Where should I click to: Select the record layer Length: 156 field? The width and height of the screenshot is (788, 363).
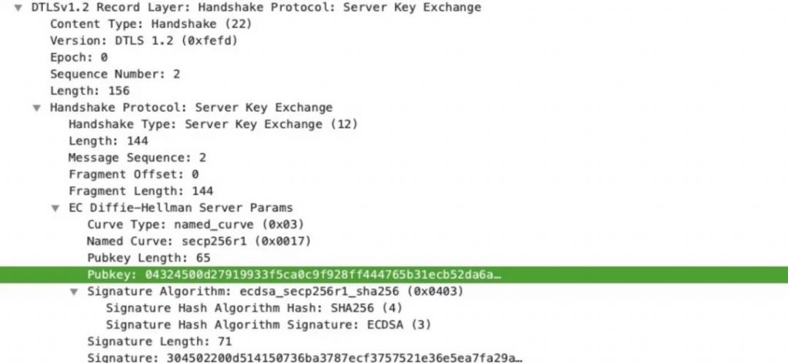point(89,91)
